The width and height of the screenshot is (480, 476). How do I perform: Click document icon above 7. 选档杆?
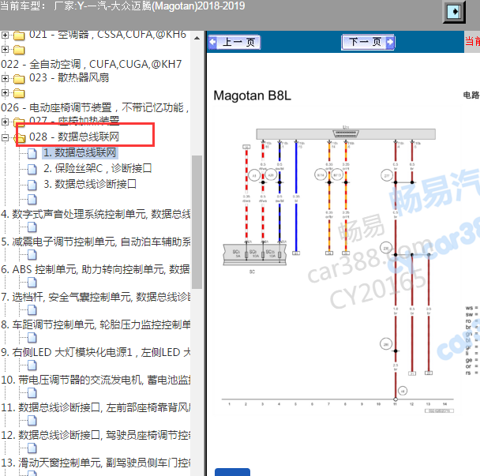click(x=32, y=283)
